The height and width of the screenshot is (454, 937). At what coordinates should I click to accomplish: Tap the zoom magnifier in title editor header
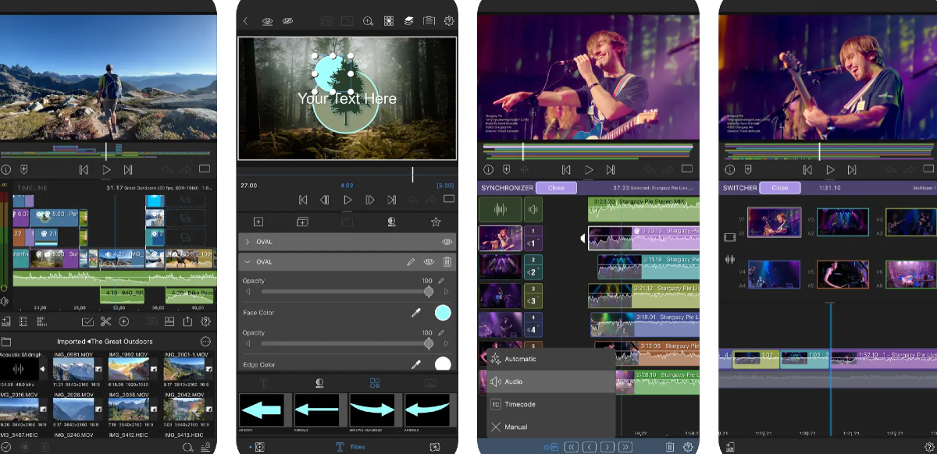point(369,21)
